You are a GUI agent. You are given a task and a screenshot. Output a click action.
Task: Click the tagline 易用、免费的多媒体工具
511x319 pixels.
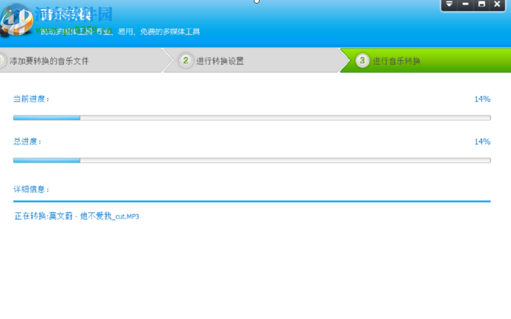click(x=159, y=32)
